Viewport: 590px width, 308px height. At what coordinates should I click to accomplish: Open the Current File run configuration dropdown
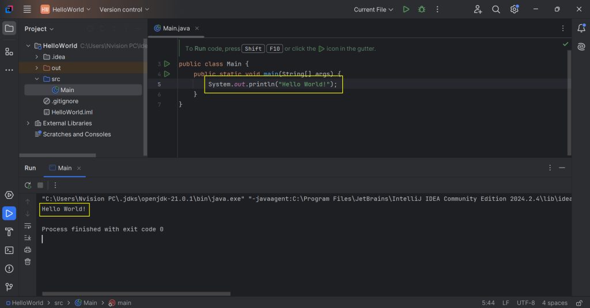coord(373,9)
